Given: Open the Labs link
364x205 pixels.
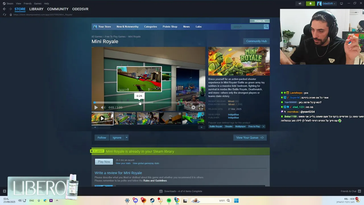Looking at the screenshot, I should [198, 27].
